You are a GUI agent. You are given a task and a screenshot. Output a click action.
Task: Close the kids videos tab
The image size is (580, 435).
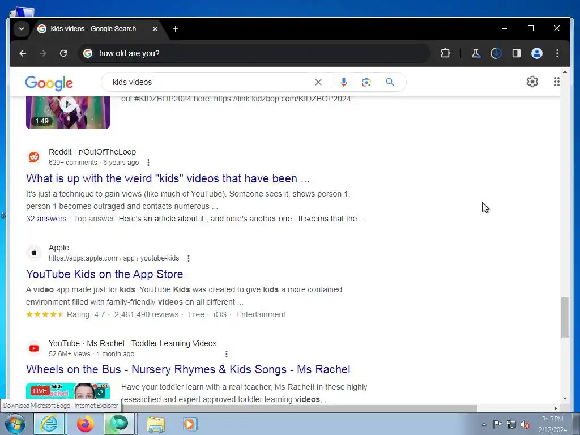click(155, 29)
